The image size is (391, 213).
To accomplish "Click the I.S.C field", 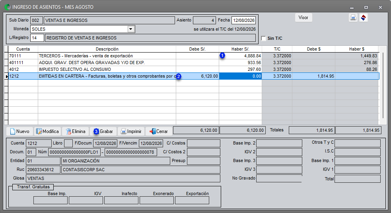I will point(358,152).
